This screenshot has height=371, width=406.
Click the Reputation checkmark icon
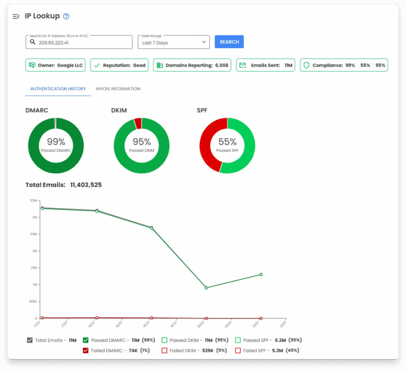pyautogui.click(x=97, y=65)
